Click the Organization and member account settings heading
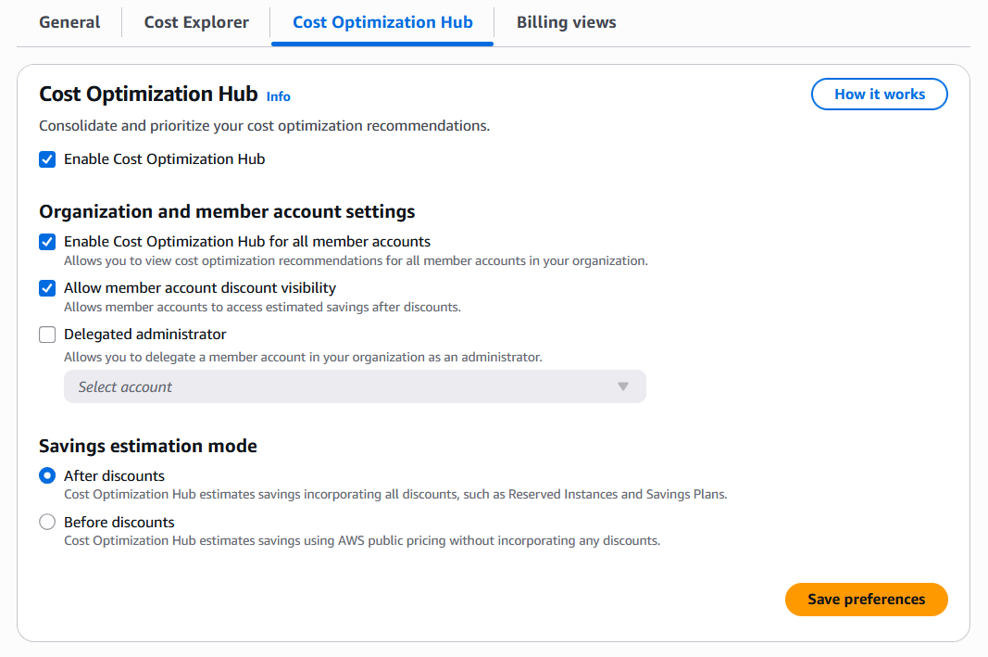This screenshot has width=988, height=657. (227, 211)
